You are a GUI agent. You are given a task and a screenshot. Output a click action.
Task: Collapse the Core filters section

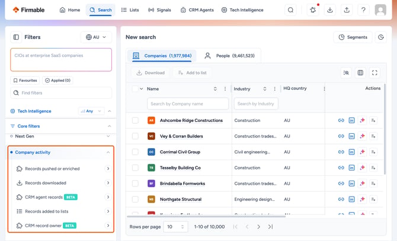click(110, 126)
